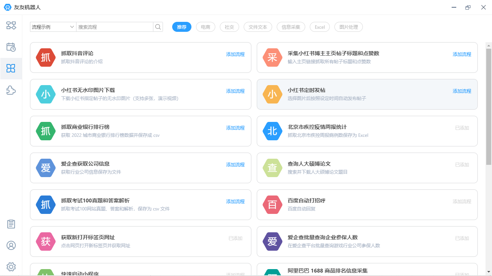Screen dimensions: 492x276
Task: Open the 流程示例 dropdown
Action: point(53,27)
